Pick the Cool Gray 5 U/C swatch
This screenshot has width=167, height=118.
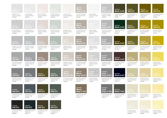pos(94,73)
